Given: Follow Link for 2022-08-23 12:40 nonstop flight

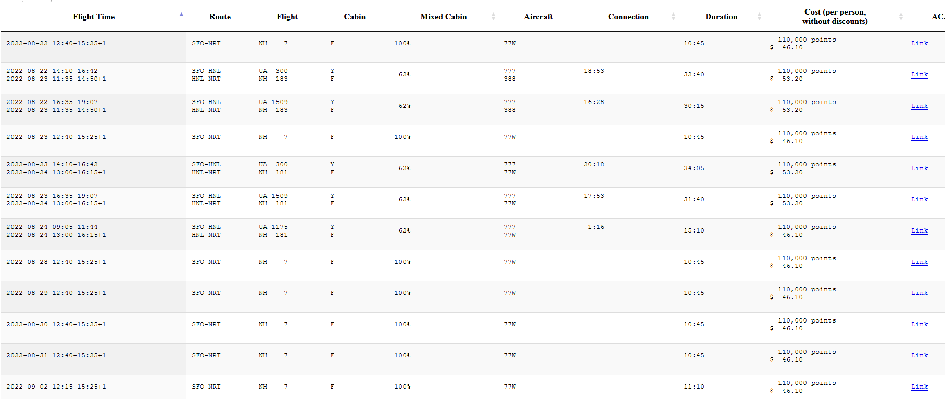Looking at the screenshot, I should click(919, 137).
